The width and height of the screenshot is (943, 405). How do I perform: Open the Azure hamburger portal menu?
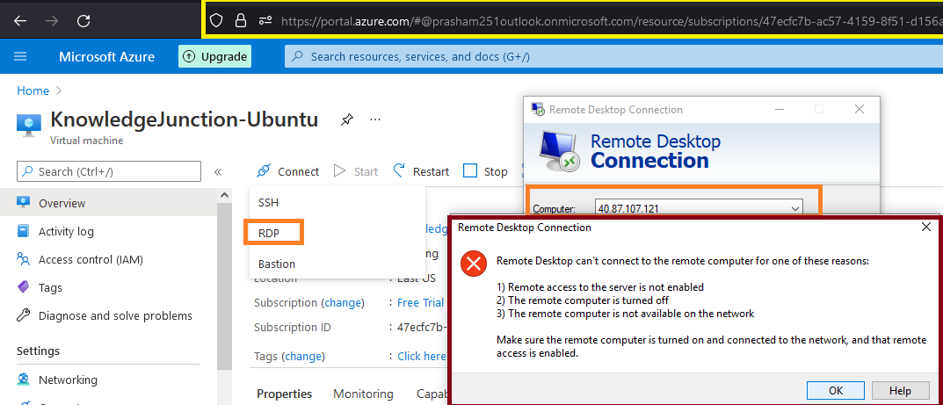coord(20,56)
